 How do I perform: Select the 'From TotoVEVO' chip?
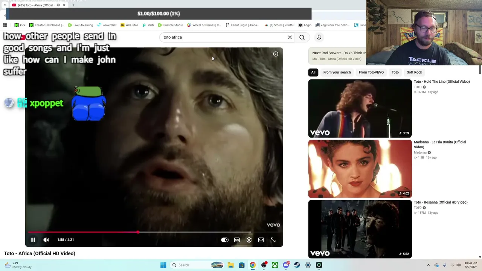tap(371, 72)
